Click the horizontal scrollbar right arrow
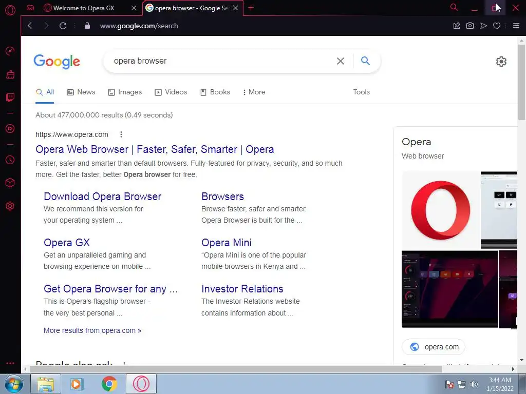 pos(513,369)
